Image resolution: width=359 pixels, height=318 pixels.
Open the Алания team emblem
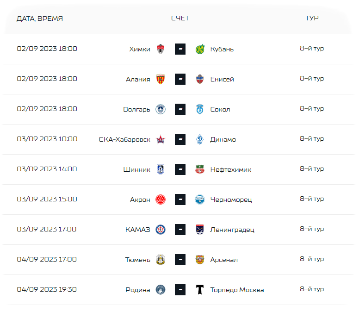click(x=161, y=79)
